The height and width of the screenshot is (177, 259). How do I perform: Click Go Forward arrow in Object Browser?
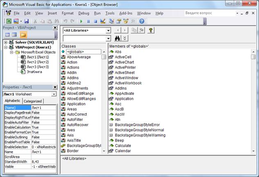click(x=125, y=30)
